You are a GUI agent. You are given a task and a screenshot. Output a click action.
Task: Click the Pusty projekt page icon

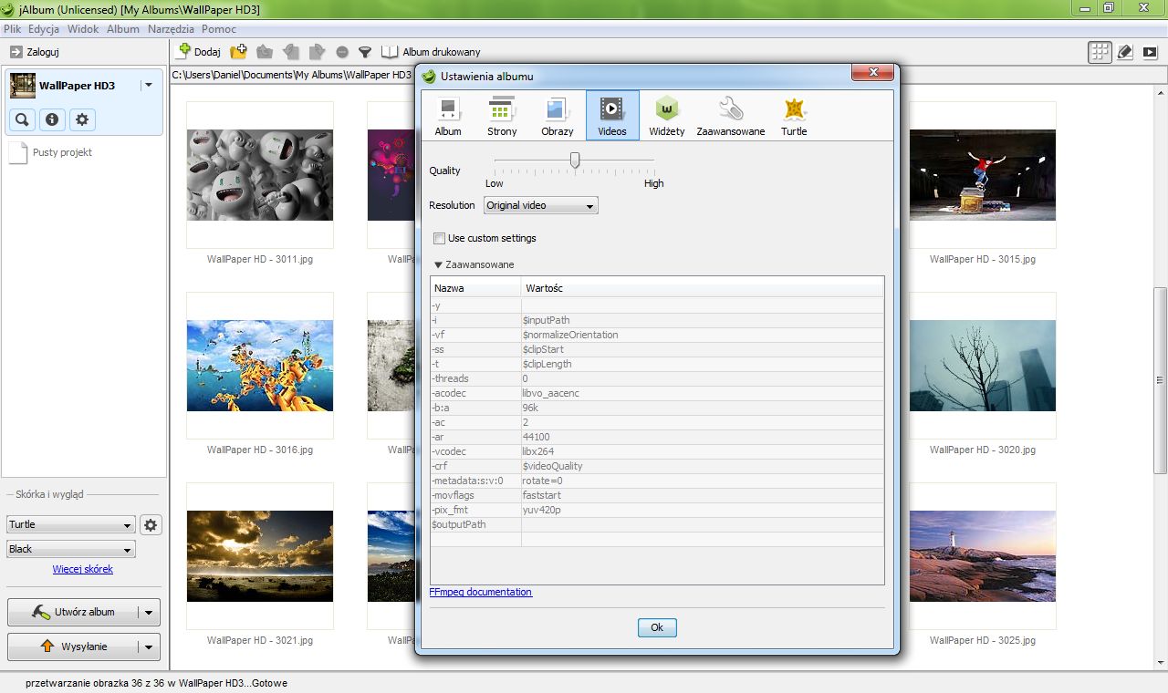pos(17,153)
